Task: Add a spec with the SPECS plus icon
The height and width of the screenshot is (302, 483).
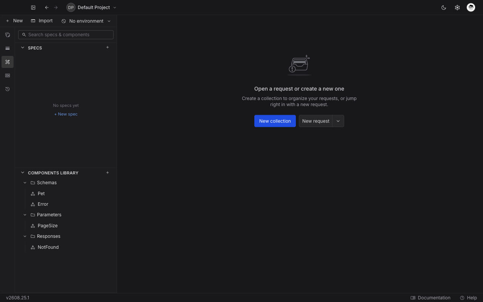Action: click(x=108, y=48)
